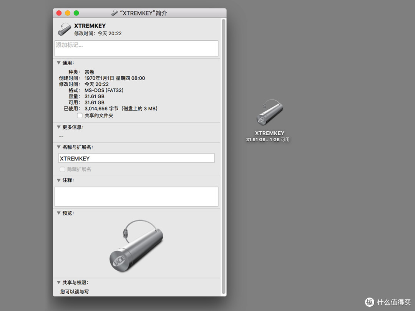Enable the 共享的文件夹 checkbox
This screenshot has height=311, width=415.
pos(80,116)
